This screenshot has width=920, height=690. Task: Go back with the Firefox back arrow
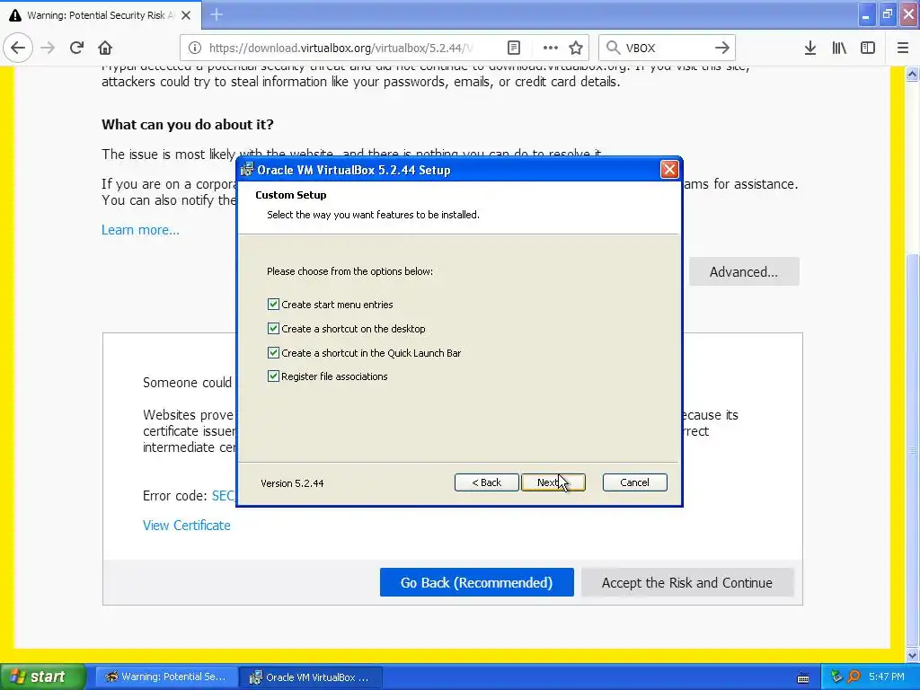tap(18, 48)
